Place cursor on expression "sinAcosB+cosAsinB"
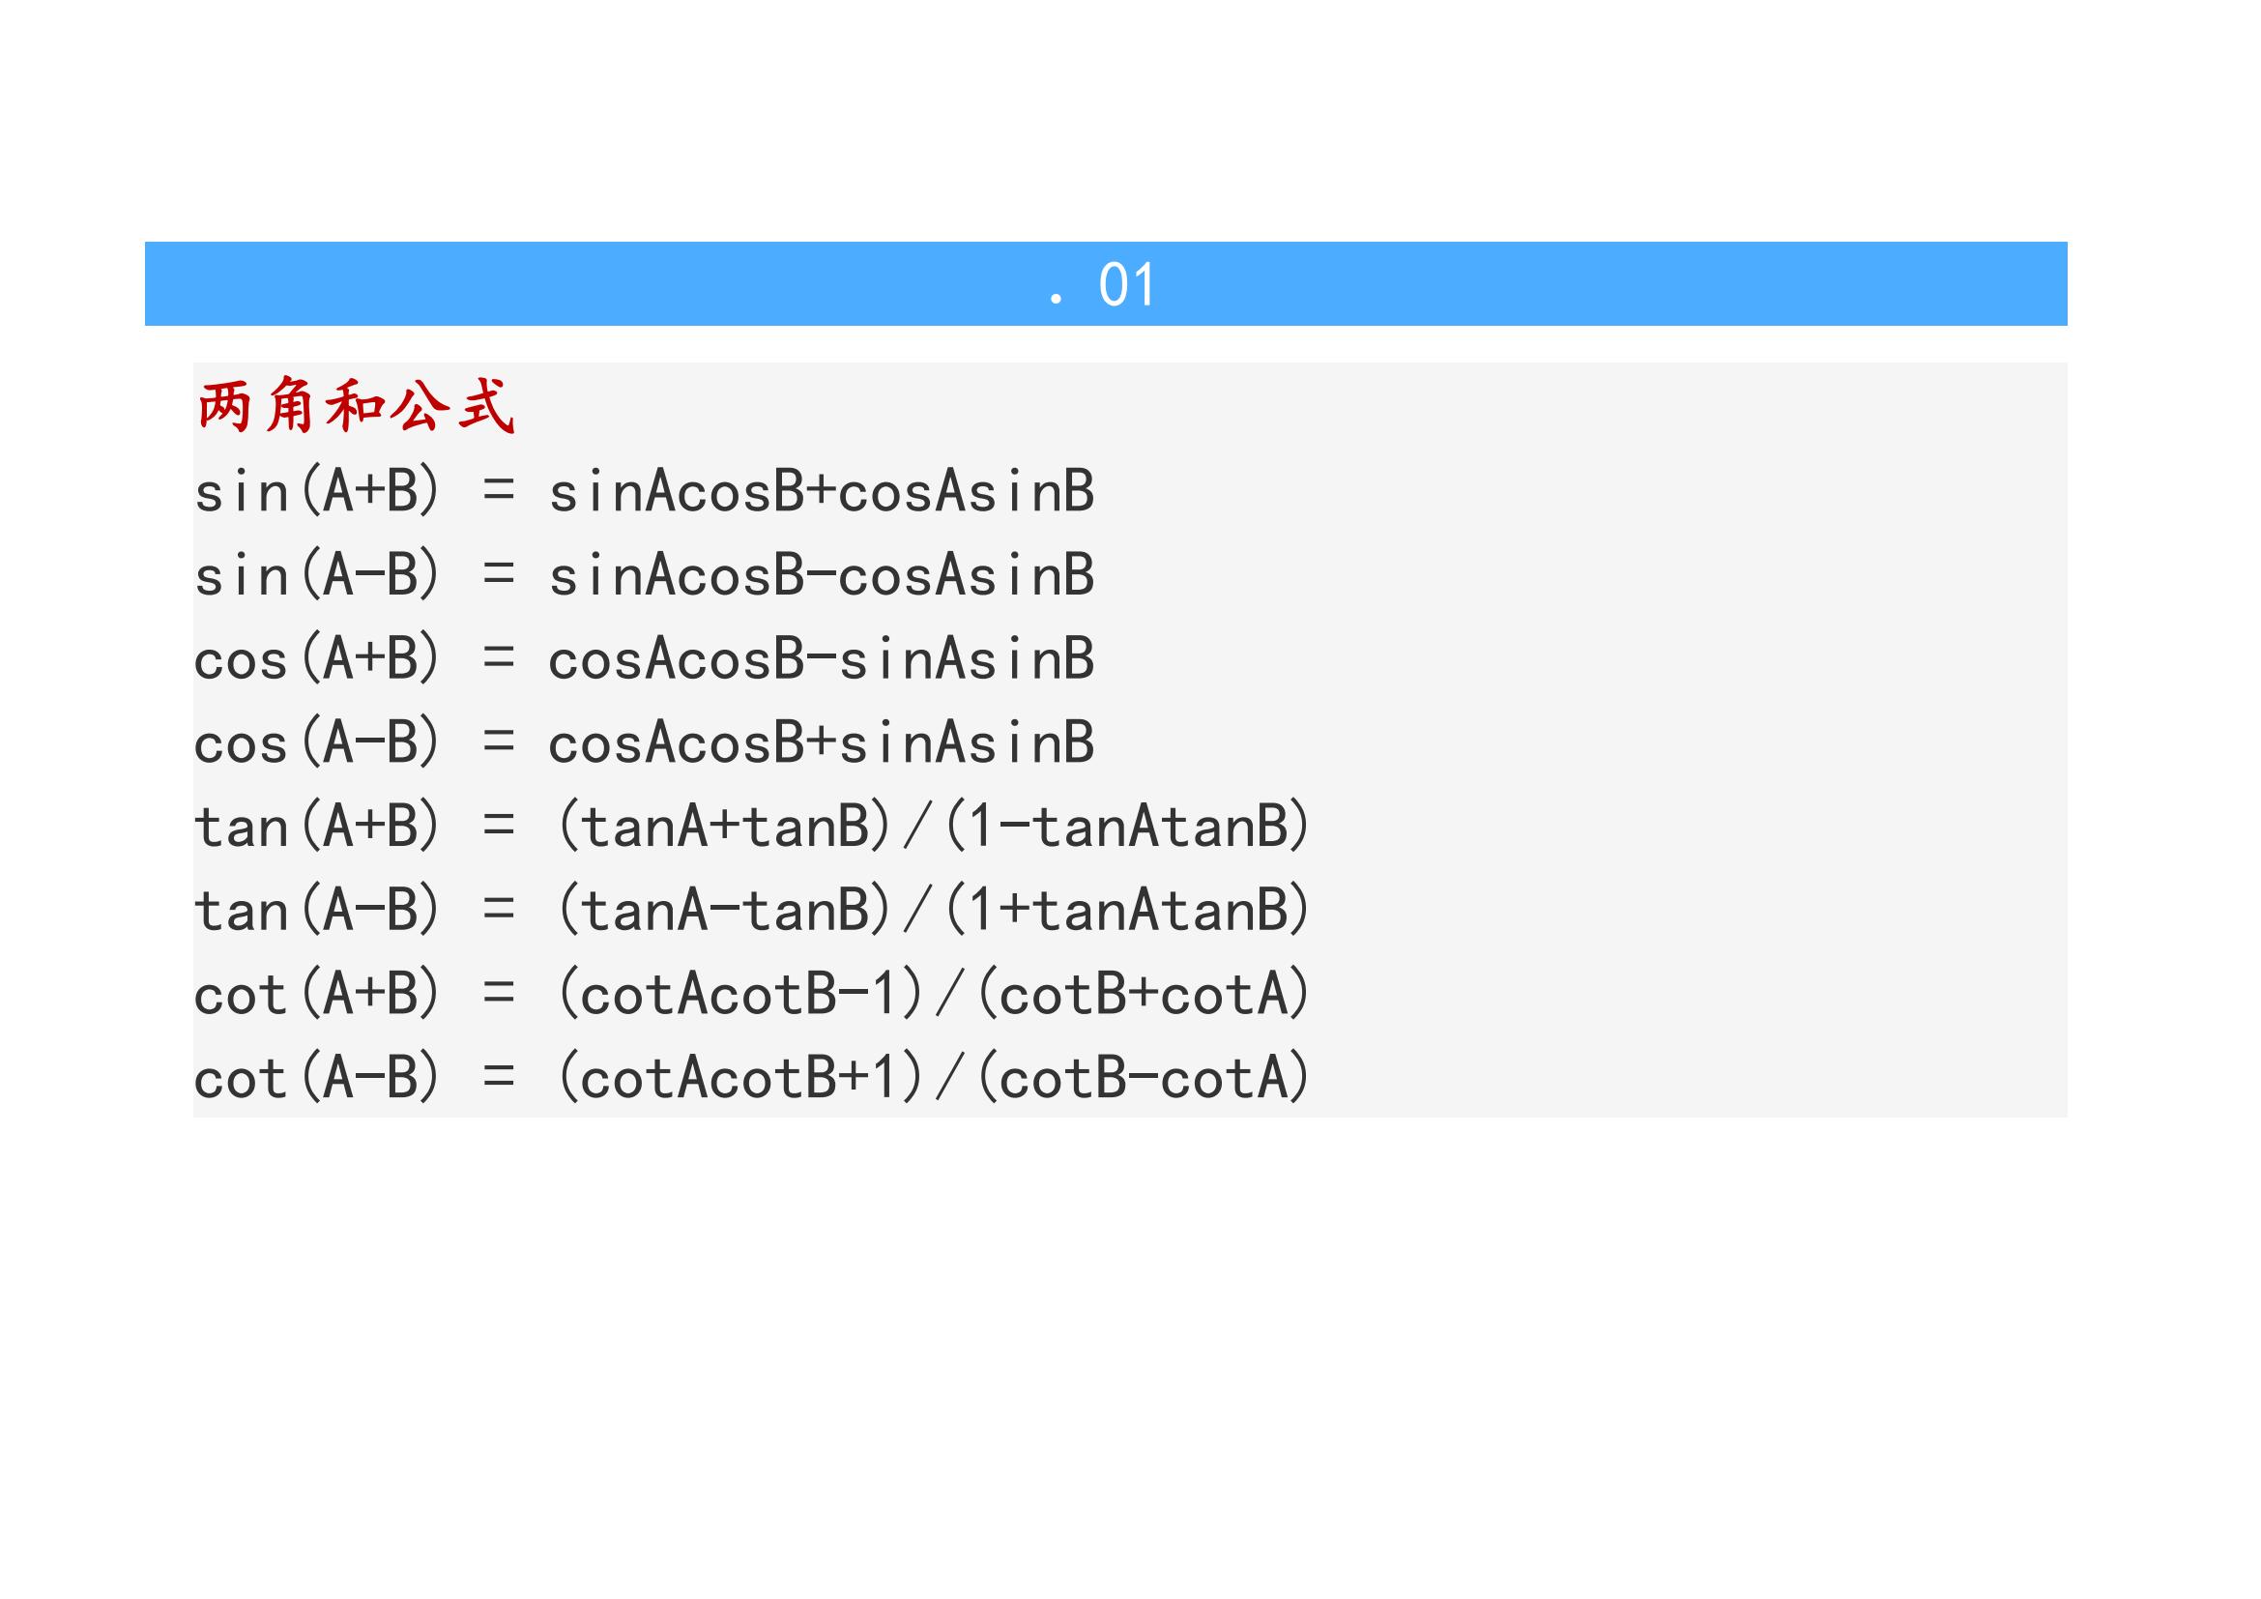Screen dimensions: 2261x1599 [x=822, y=491]
